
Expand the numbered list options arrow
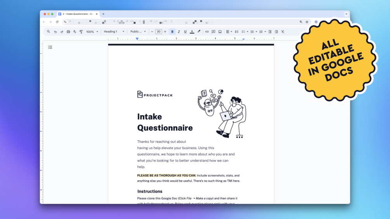(x=265, y=32)
